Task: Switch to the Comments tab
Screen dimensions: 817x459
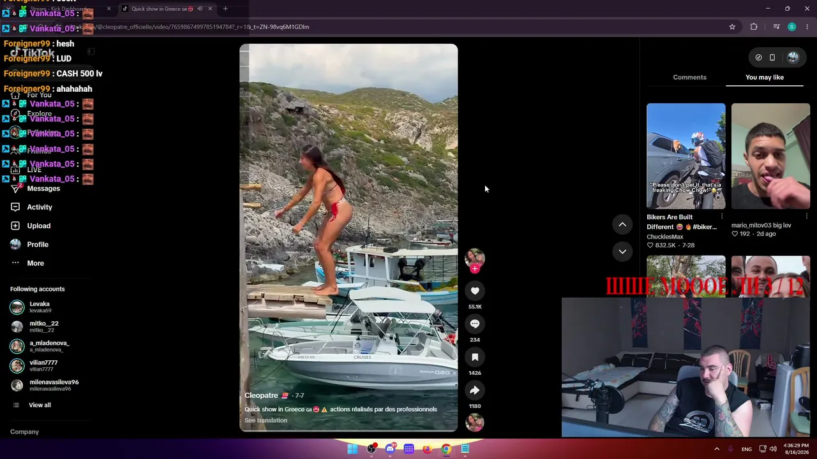Action: pos(689,77)
